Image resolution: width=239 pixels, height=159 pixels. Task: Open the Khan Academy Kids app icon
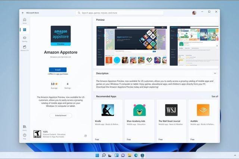(x=139, y=110)
